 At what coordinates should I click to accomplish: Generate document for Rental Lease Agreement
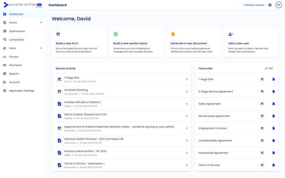pos(274,116)
